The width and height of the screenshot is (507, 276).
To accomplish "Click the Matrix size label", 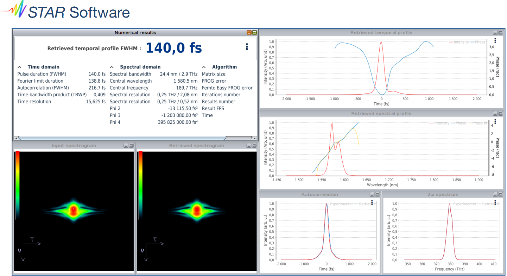I will click(x=214, y=74).
